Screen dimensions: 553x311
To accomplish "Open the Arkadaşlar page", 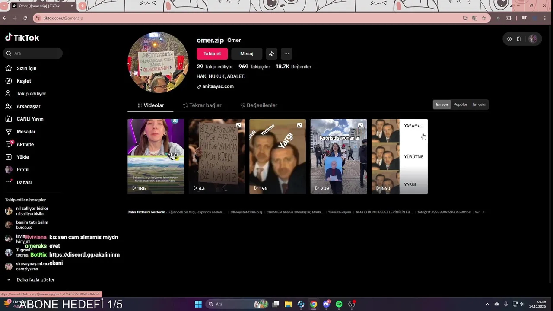I will point(28,106).
